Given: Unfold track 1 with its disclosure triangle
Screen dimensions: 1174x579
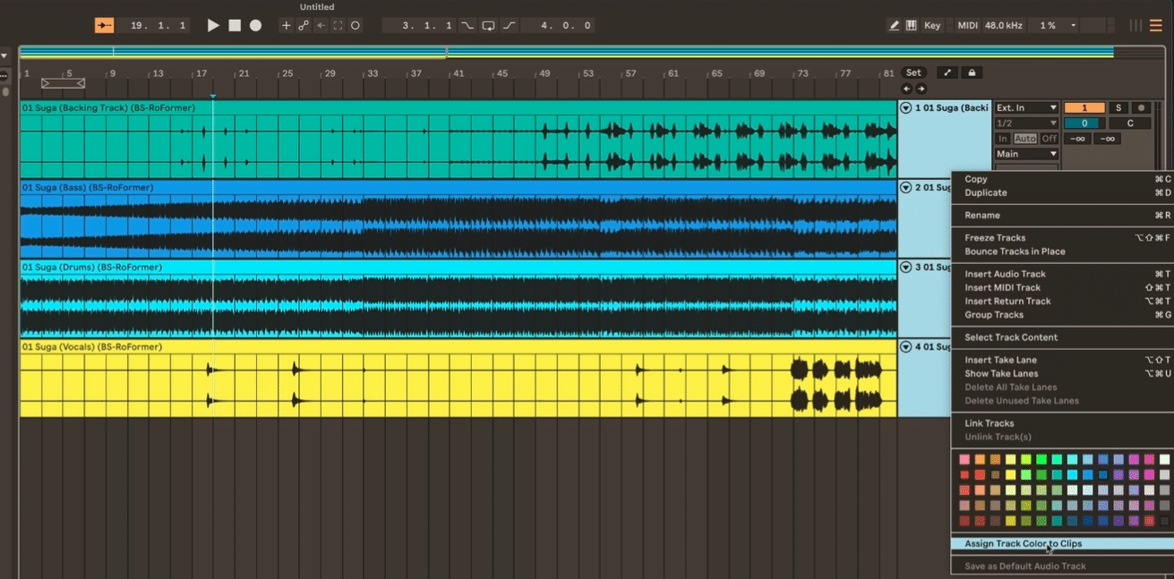Looking at the screenshot, I should [905, 107].
